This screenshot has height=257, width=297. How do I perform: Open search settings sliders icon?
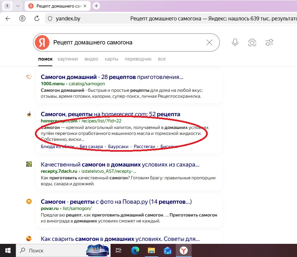(269, 42)
